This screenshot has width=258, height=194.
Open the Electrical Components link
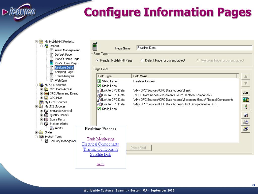point(101,144)
